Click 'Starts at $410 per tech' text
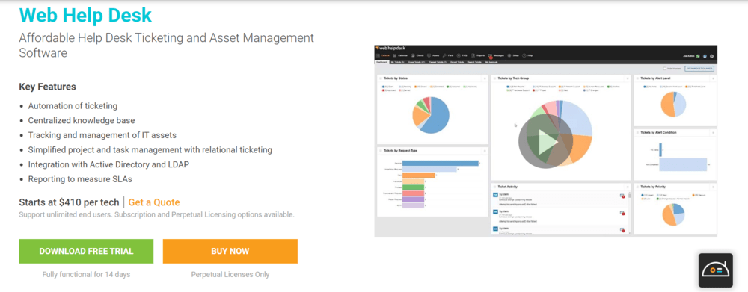 69,202
